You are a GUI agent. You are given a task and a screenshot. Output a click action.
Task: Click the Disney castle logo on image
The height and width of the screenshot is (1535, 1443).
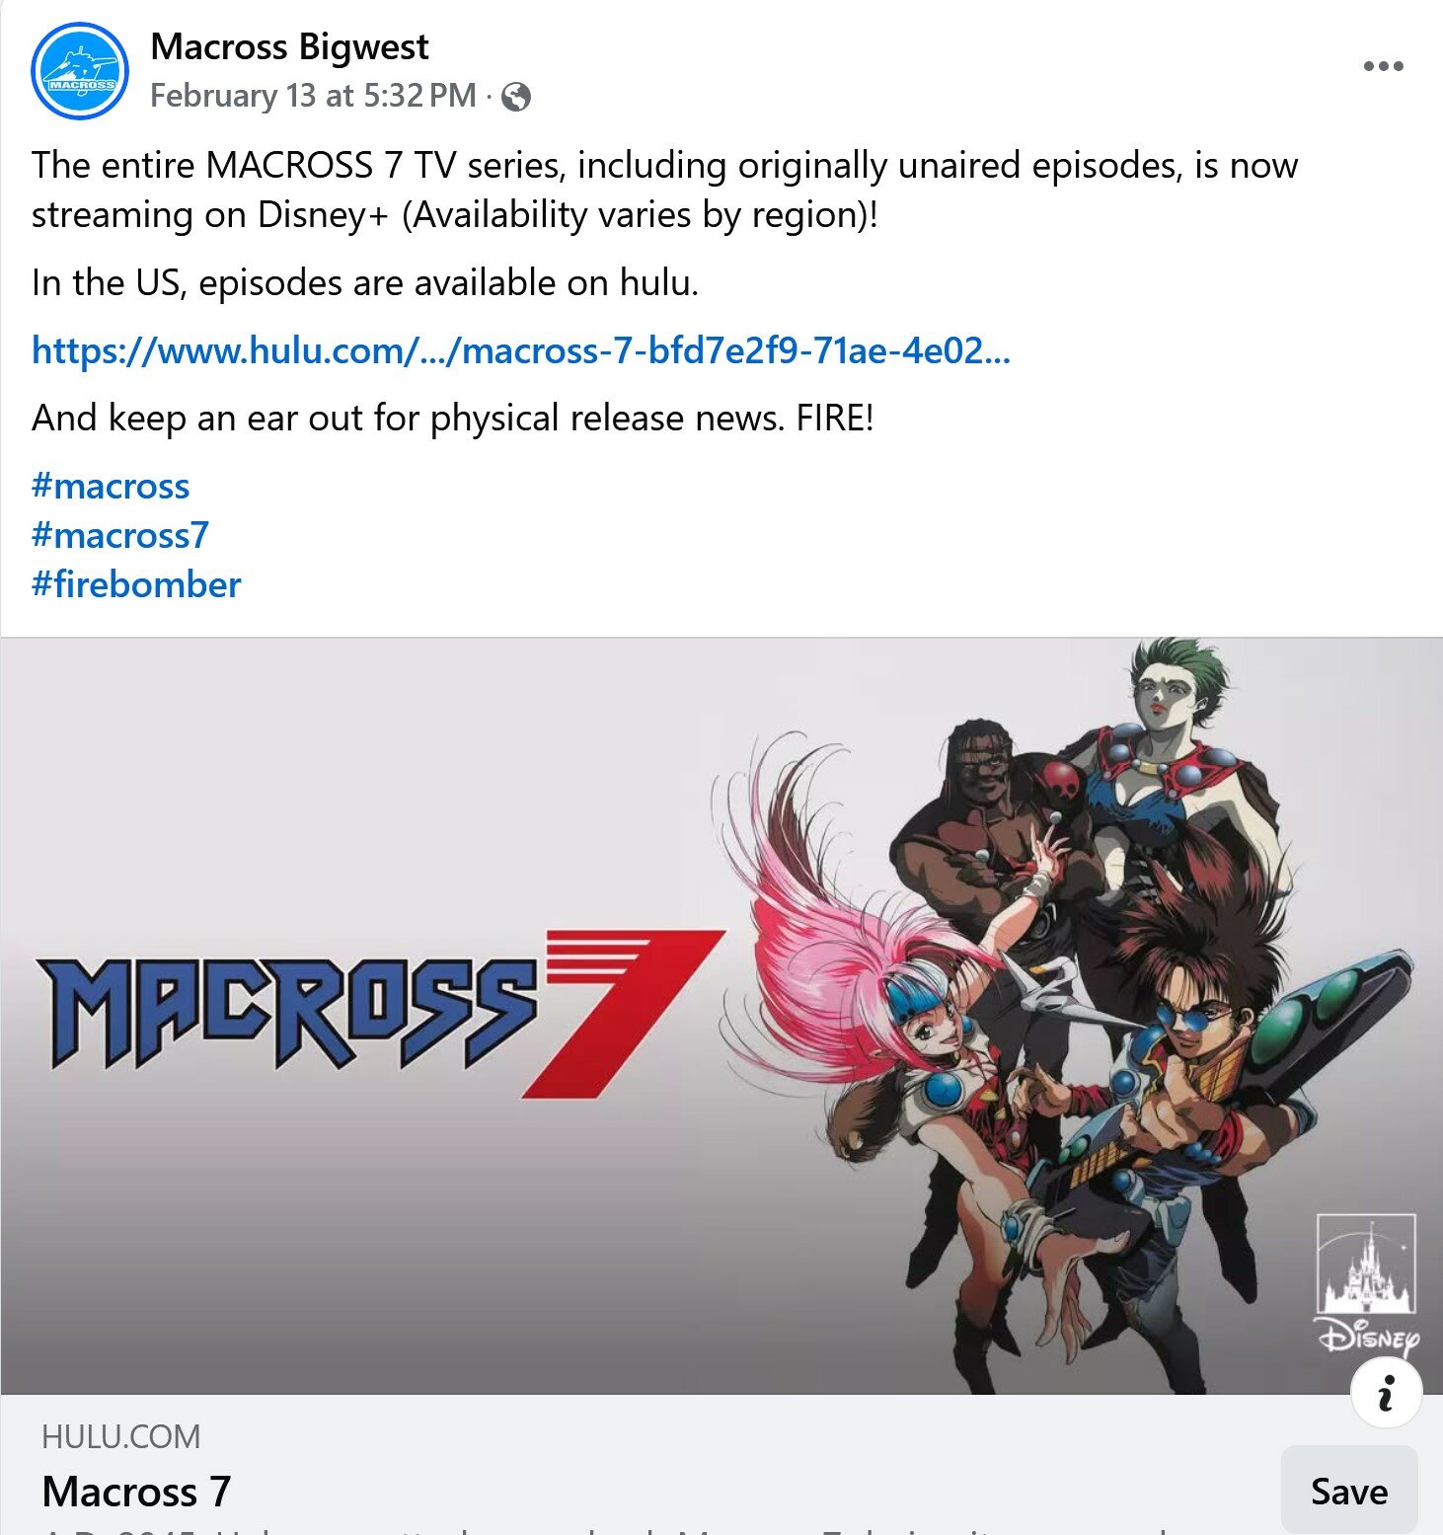pos(1367,1283)
